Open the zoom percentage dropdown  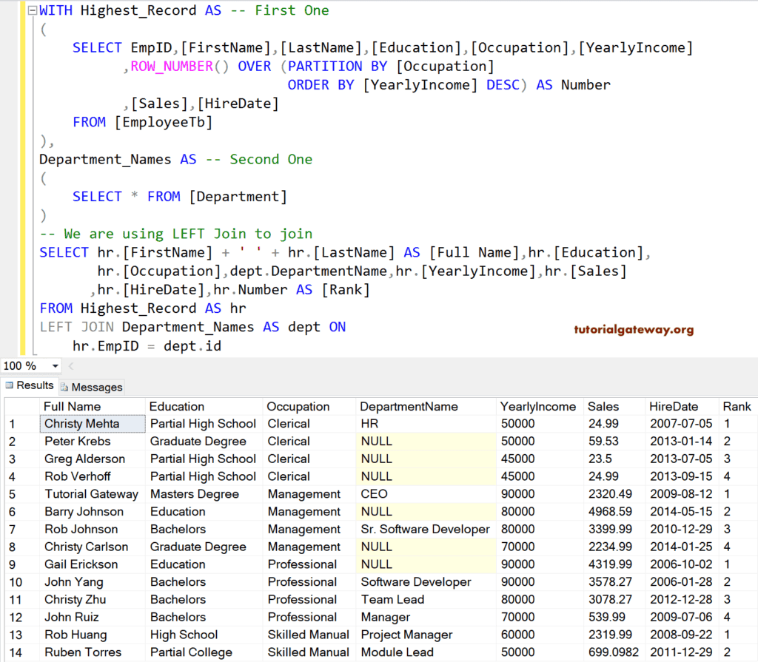point(53,365)
